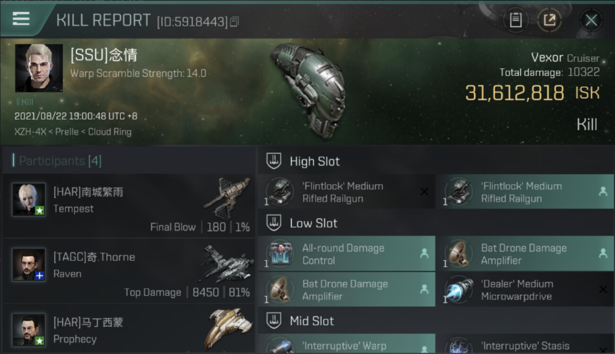The width and height of the screenshot is (615, 354).
Task: Select the Tempest participant 南城繁雨
Action: click(129, 205)
